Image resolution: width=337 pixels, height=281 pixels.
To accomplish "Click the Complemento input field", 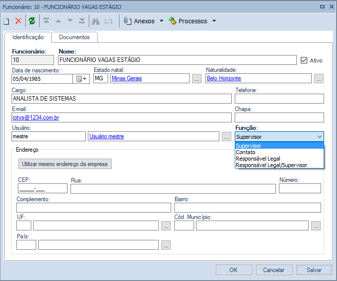I will 94,208.
